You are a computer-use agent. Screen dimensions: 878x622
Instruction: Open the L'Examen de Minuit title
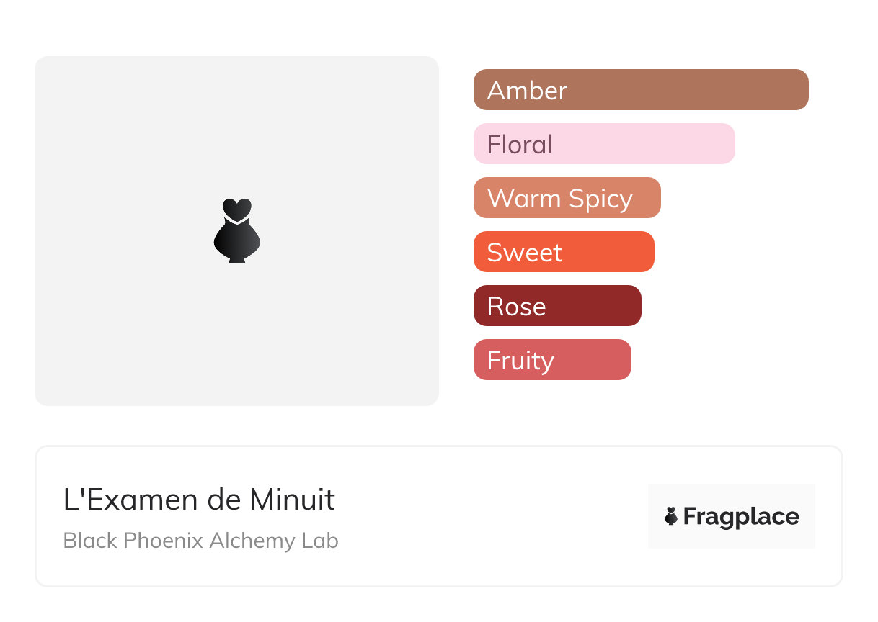click(199, 500)
